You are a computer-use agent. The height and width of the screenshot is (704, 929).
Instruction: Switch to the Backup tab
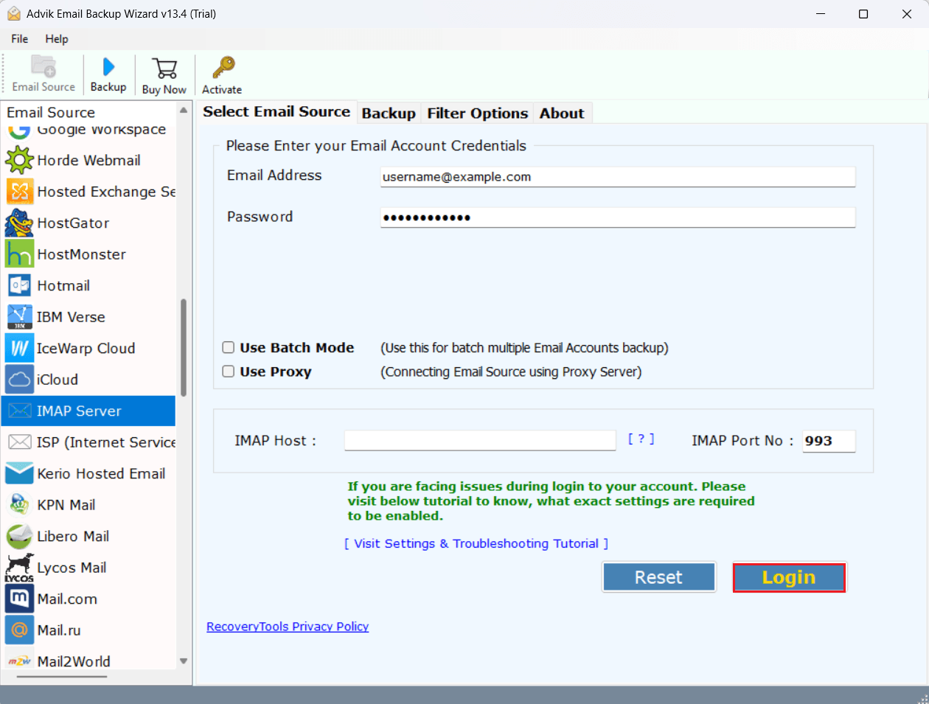389,113
